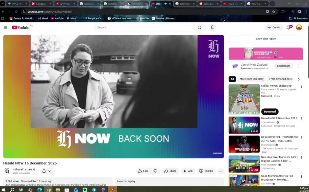Open River Monsters live thumbnail

coord(244,164)
